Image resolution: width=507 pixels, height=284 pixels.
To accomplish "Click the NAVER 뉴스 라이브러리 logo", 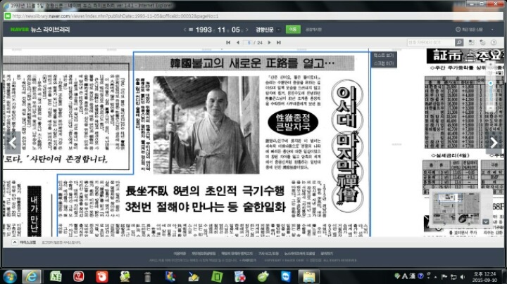I will (x=40, y=30).
